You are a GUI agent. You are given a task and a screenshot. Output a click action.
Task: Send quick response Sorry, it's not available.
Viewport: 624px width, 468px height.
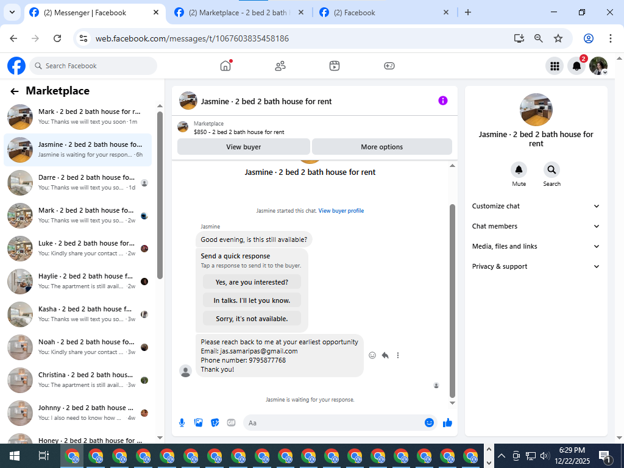point(252,319)
